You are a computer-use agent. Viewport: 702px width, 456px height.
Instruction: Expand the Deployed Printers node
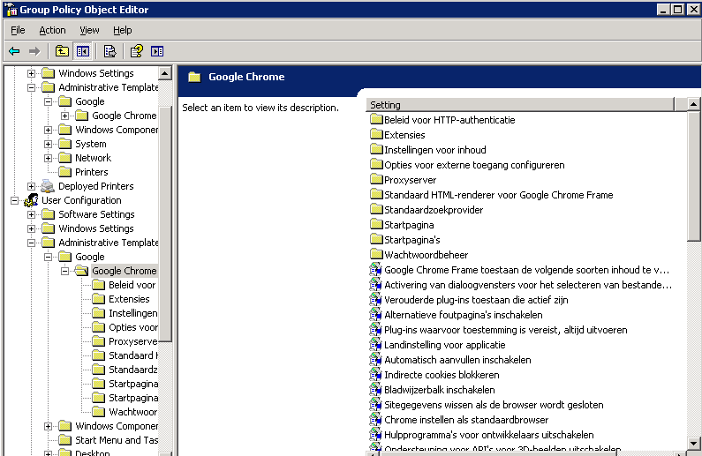(31, 186)
